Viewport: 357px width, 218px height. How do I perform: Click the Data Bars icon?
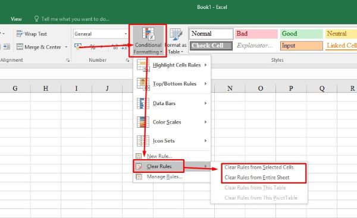143,103
